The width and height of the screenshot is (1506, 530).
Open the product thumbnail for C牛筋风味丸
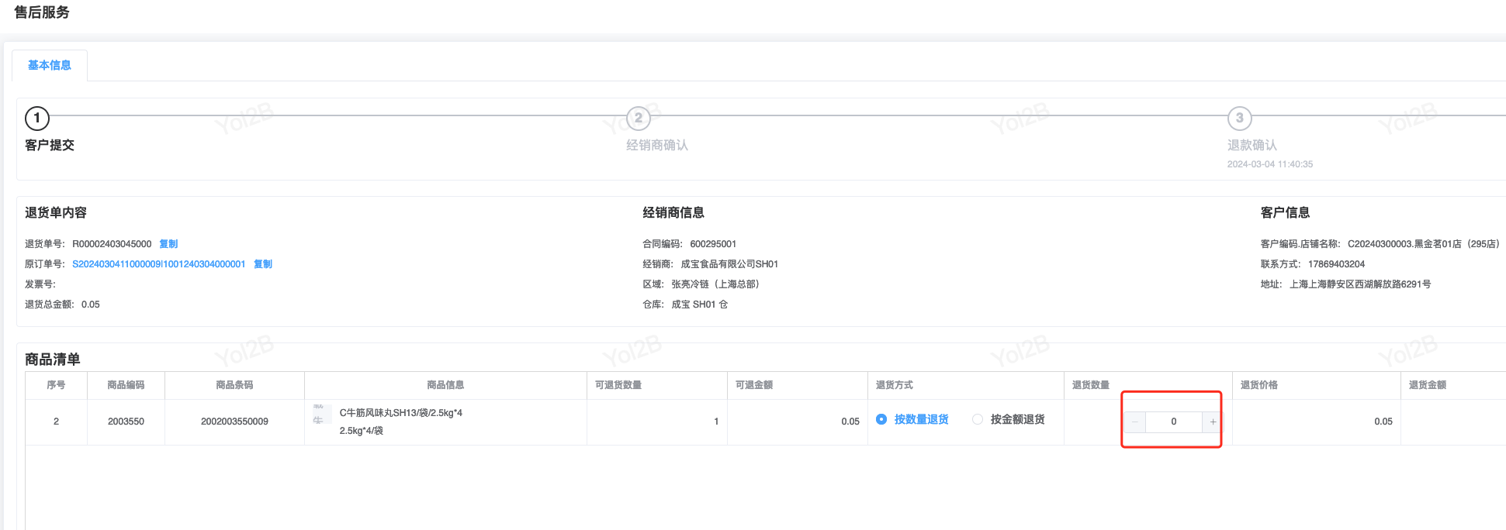click(320, 415)
